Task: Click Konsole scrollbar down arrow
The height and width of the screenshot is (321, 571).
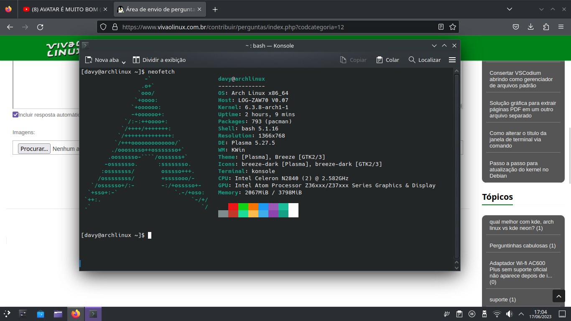Action: pyautogui.click(x=456, y=267)
